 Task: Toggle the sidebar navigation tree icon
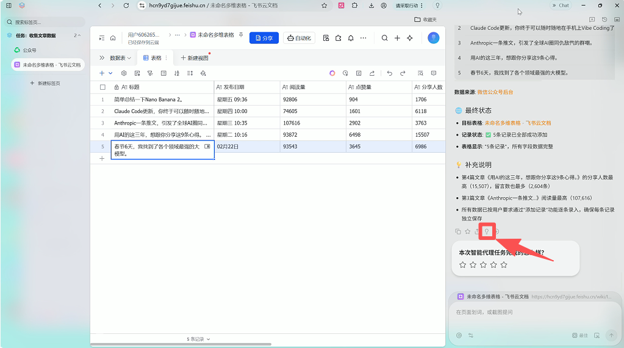(102, 38)
